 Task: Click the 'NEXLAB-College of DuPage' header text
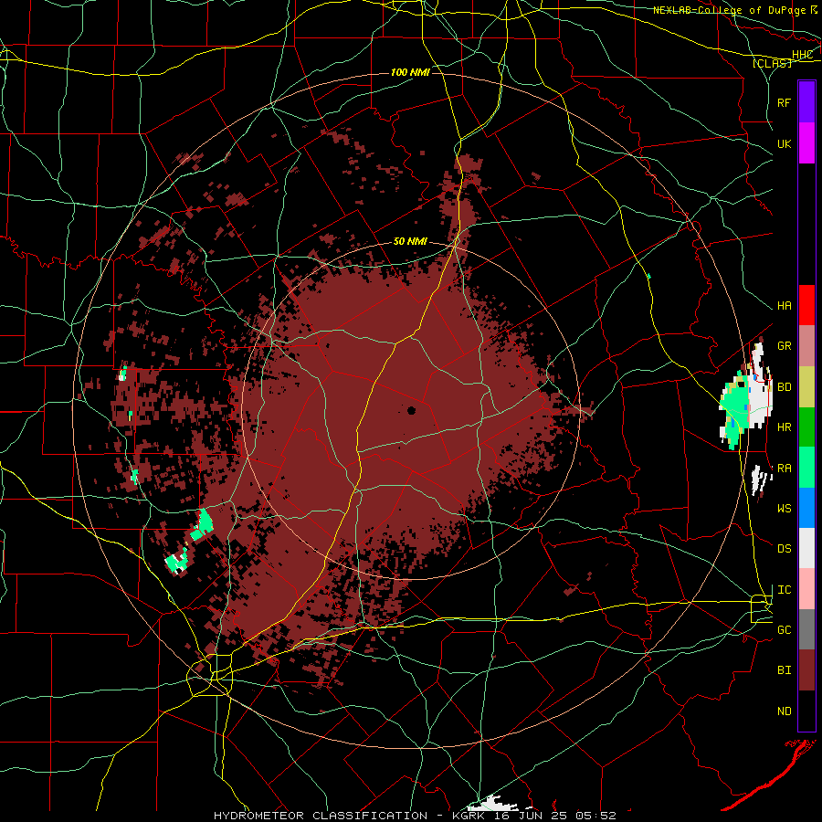[729, 10]
